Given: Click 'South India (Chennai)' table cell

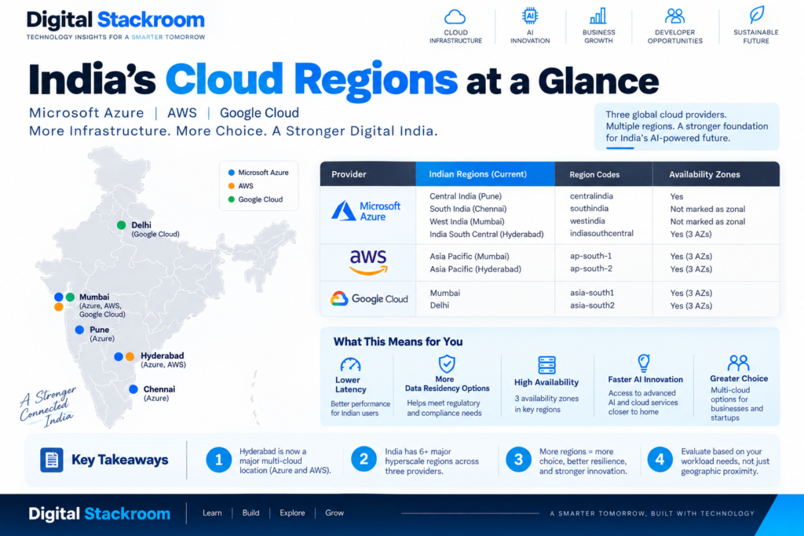Looking at the screenshot, I should (x=468, y=209).
